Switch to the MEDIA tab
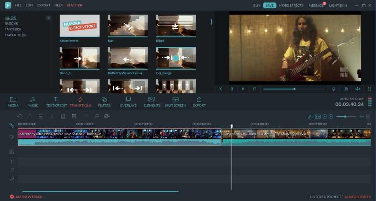376x201 pixels. pos(13,102)
